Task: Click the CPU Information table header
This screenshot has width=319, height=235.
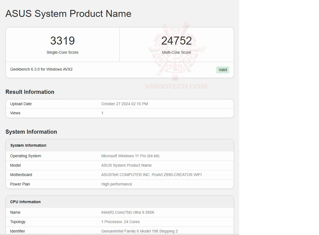Action: pos(25,202)
